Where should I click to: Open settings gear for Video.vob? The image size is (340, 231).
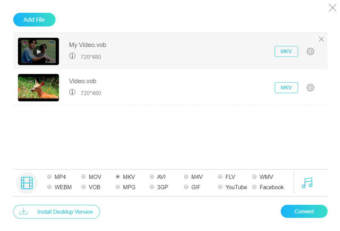(310, 87)
